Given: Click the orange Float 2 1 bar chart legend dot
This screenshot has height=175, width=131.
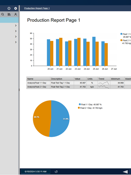Looking at the screenshot, I should [121, 40].
